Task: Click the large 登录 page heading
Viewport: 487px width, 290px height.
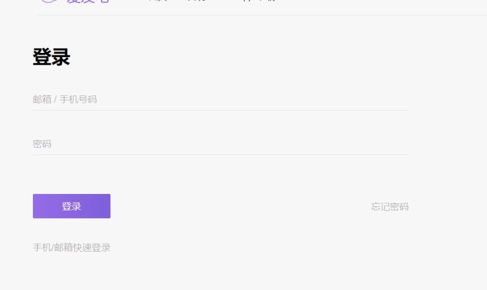Action: [x=52, y=57]
